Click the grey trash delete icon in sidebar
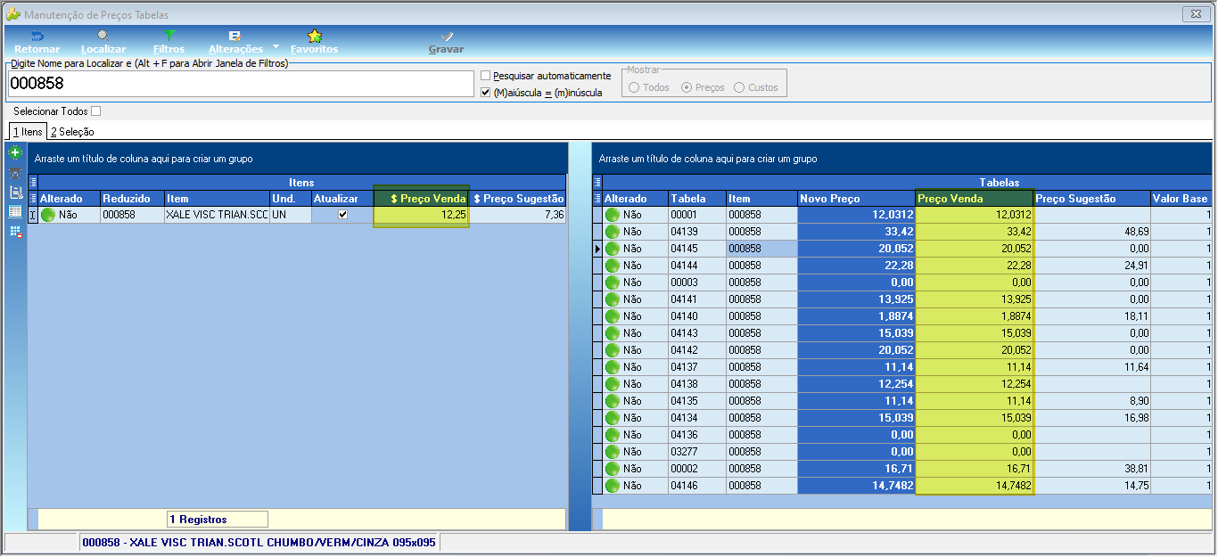Image resolution: width=1218 pixels, height=557 pixels. [15, 173]
